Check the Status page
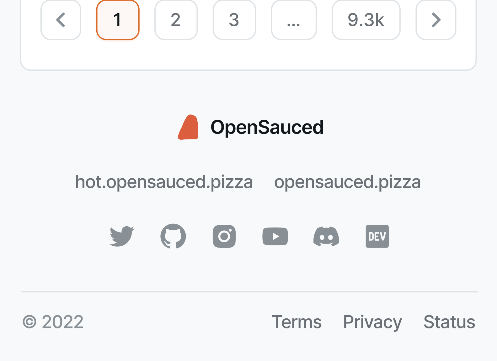This screenshot has height=361, width=497. point(449,322)
